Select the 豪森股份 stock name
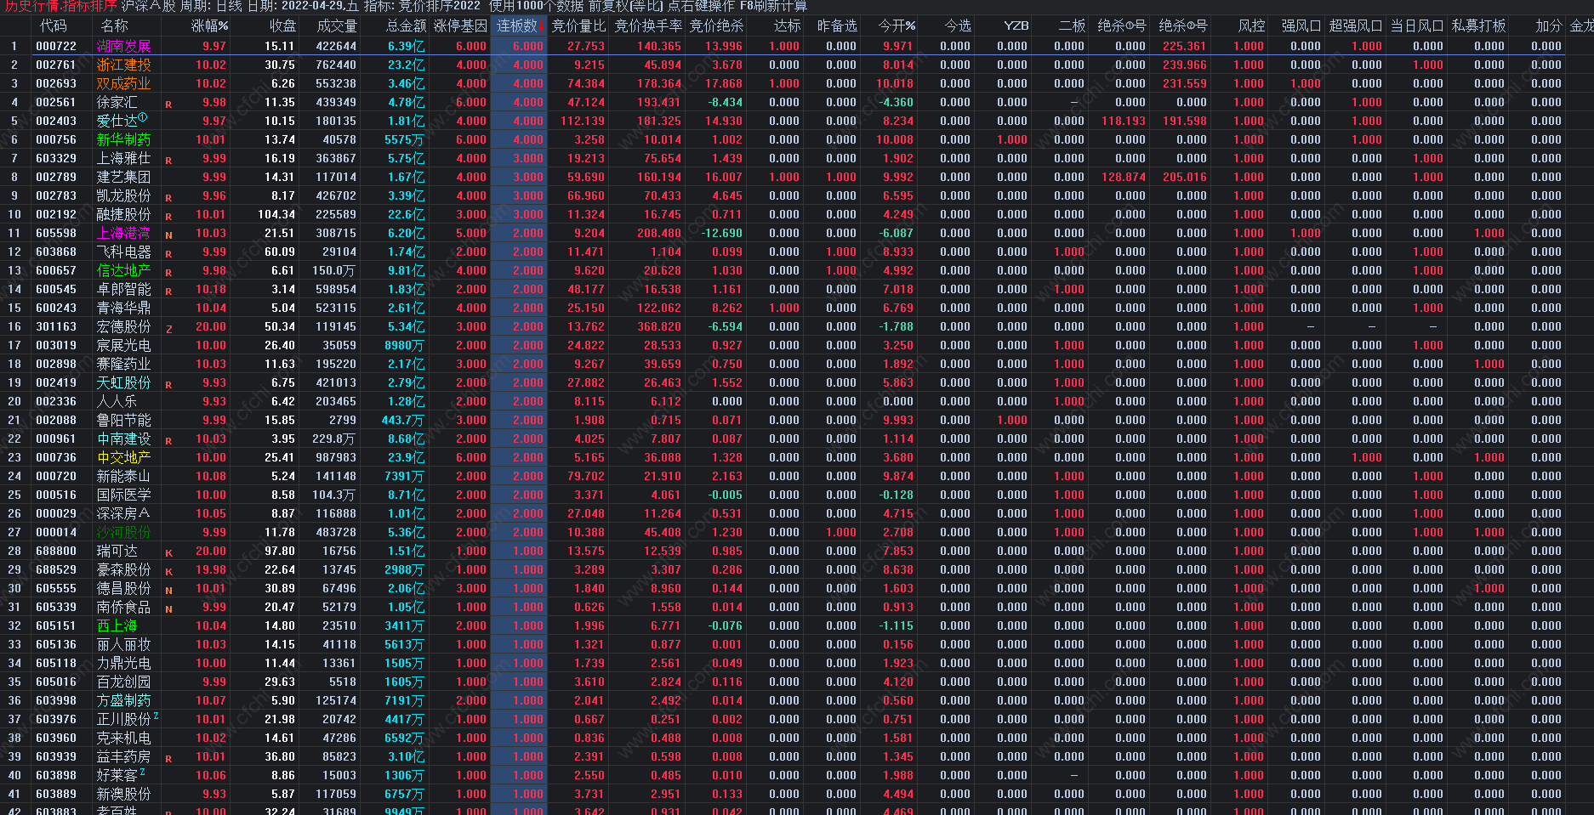The image size is (1594, 815). point(123,569)
